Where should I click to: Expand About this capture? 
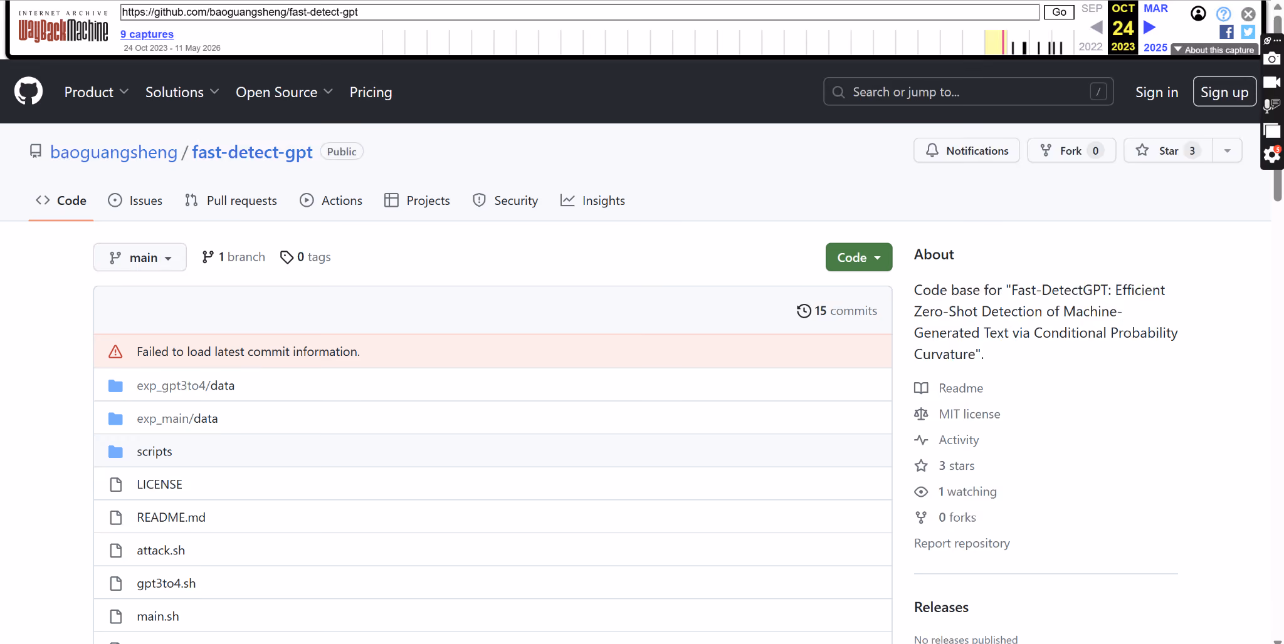pyautogui.click(x=1214, y=50)
